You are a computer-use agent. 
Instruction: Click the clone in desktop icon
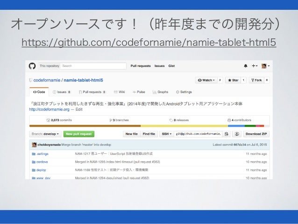point(237,134)
